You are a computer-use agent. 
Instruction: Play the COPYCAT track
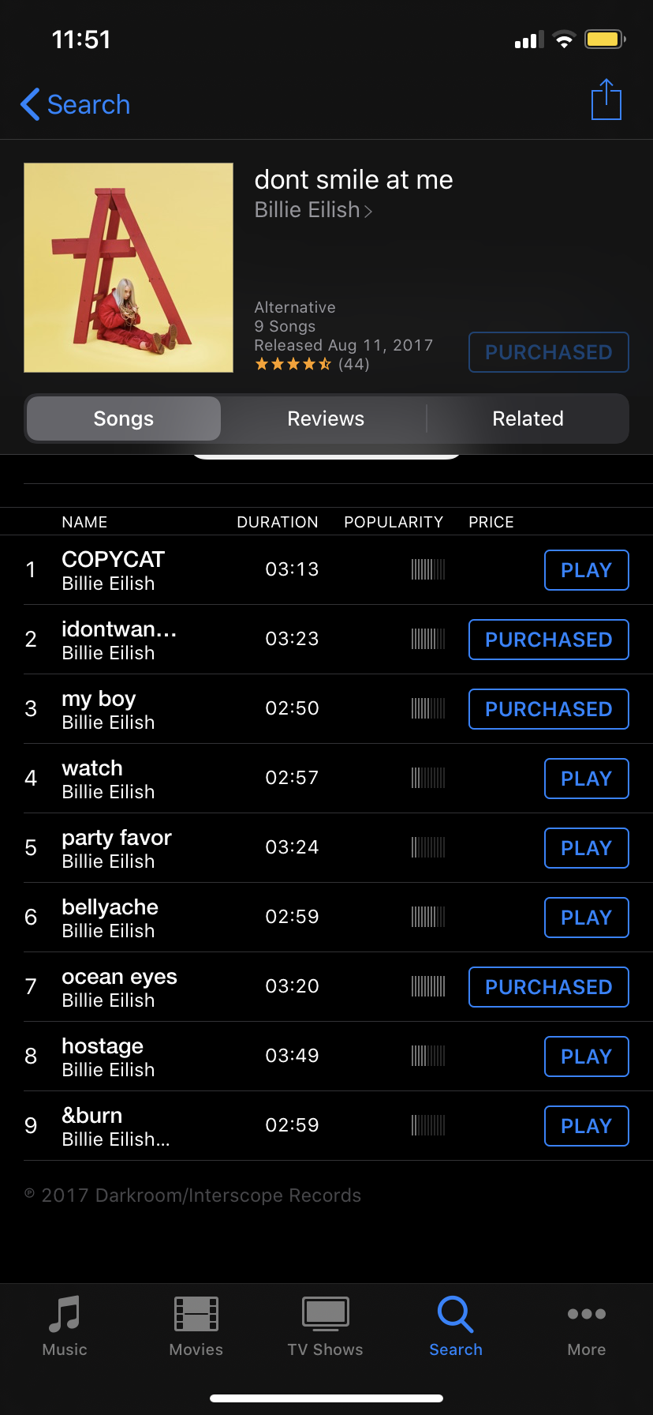[586, 570]
